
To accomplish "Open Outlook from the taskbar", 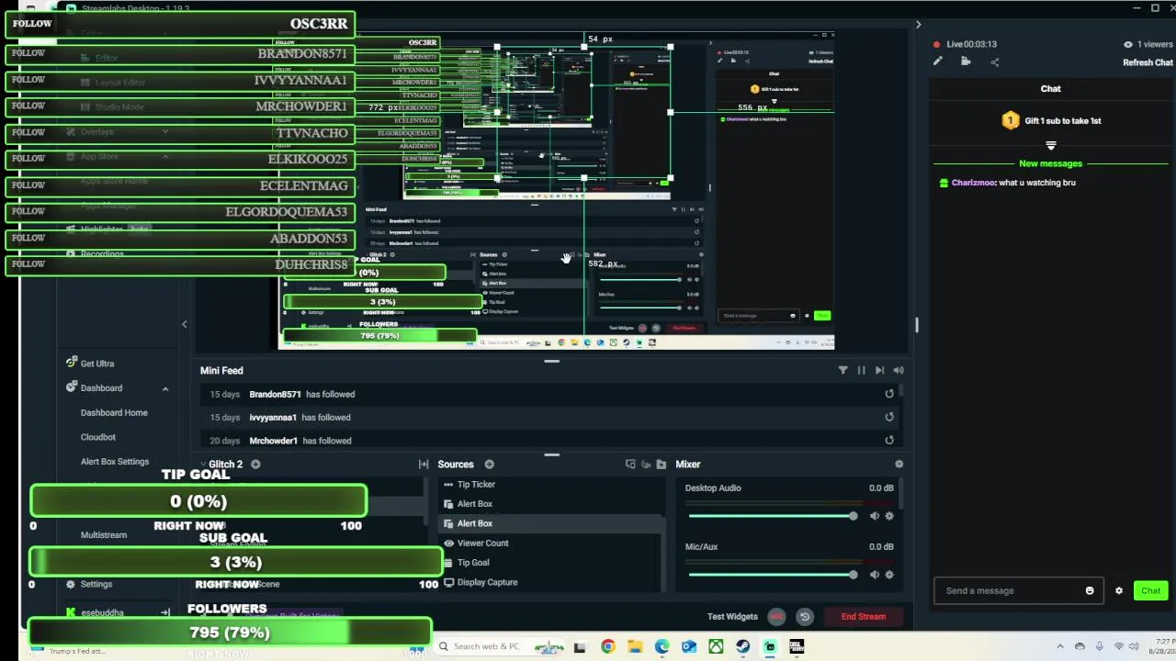I will pos(689,646).
